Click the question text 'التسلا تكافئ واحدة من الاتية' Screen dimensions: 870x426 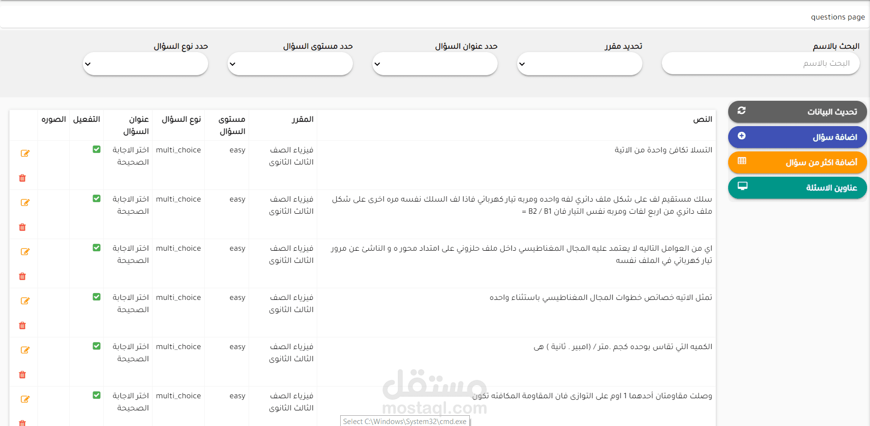point(663,150)
